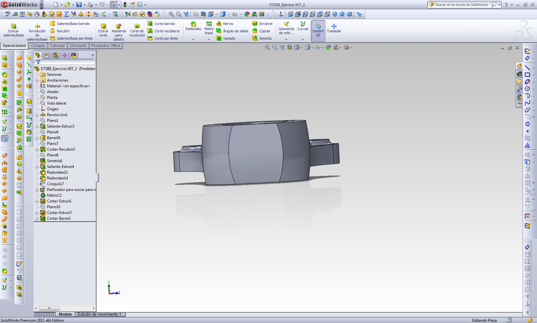This screenshot has width=537, height=323.
Task: Choose Simetría mirror tool
Action: click(262, 38)
